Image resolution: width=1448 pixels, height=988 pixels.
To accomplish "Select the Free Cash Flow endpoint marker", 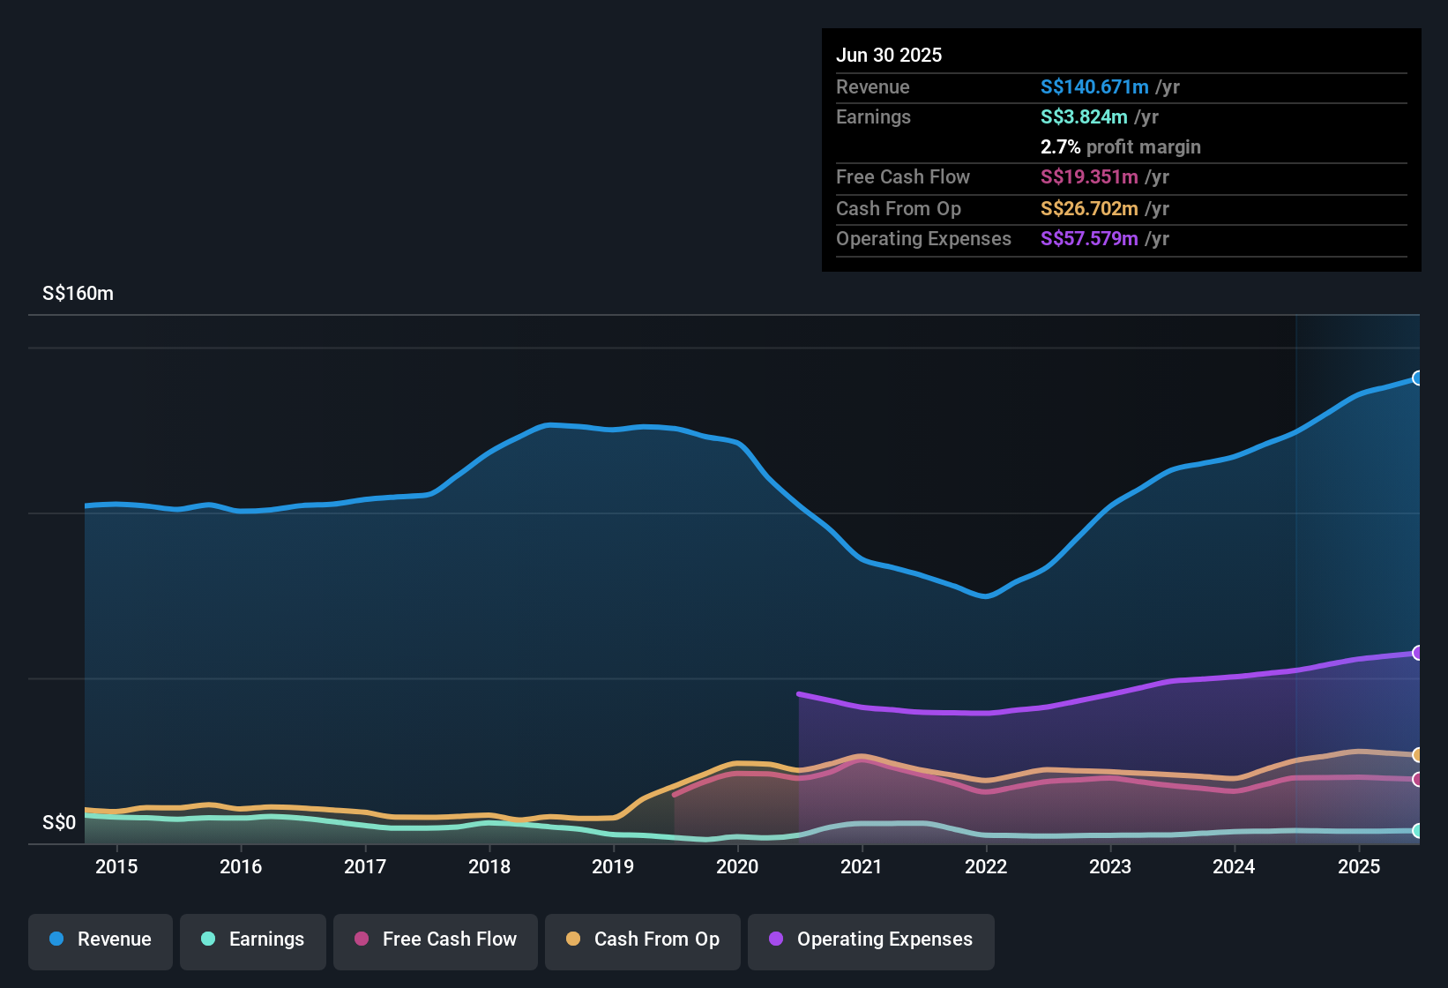I will (x=1417, y=779).
